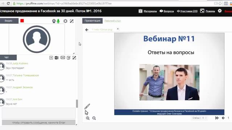Select the pen drawing tool

[x=87, y=107]
